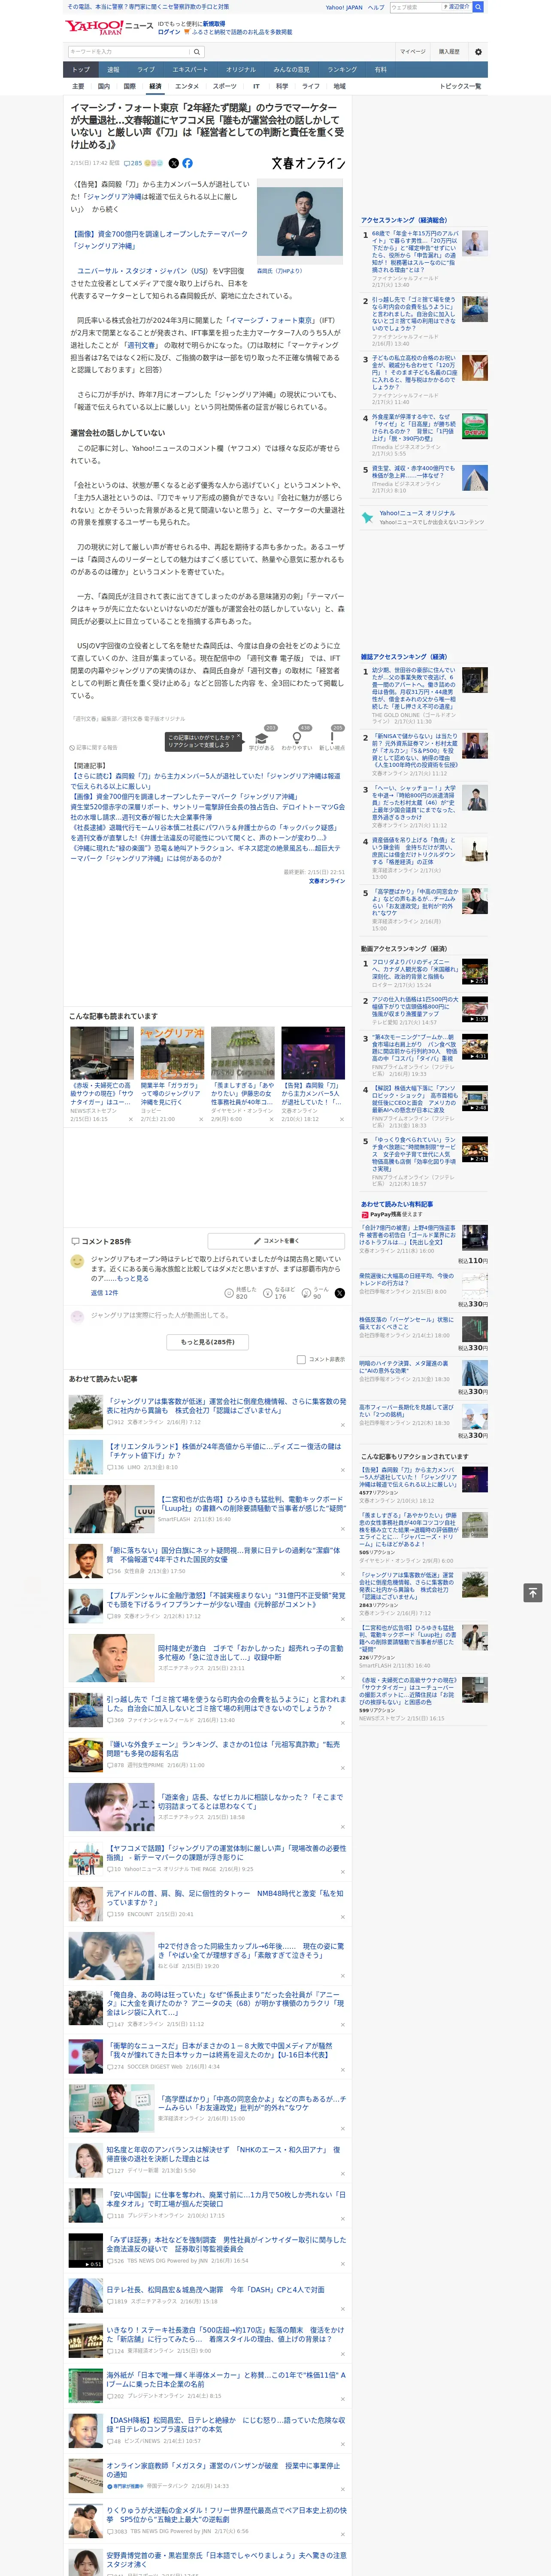Open 返信 12件 replies link
Screen dimensions: 551x2576
coord(105,1293)
